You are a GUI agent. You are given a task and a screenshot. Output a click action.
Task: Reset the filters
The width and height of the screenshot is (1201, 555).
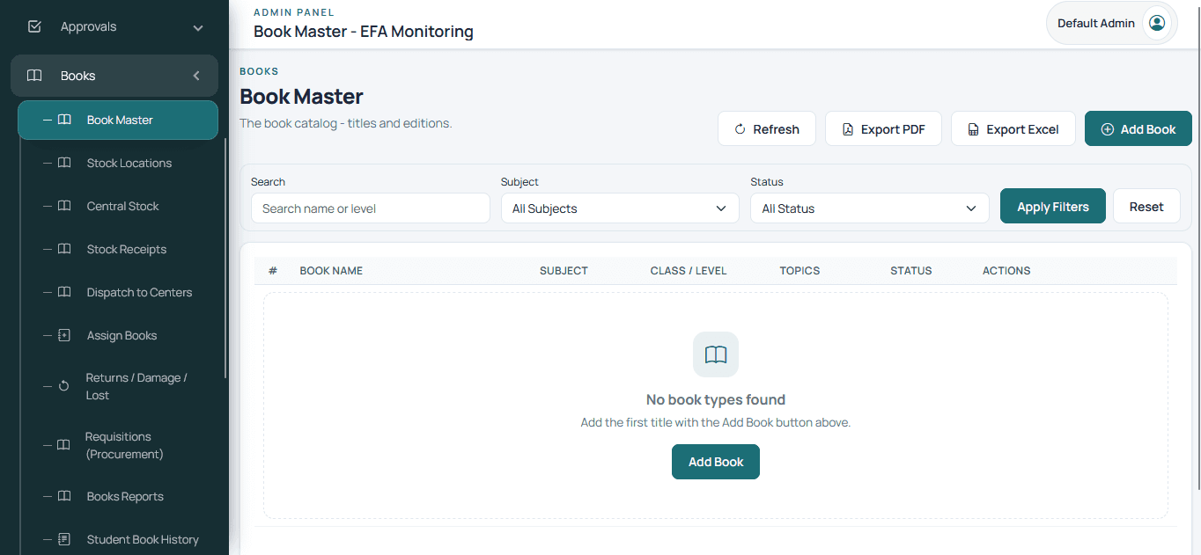point(1146,207)
